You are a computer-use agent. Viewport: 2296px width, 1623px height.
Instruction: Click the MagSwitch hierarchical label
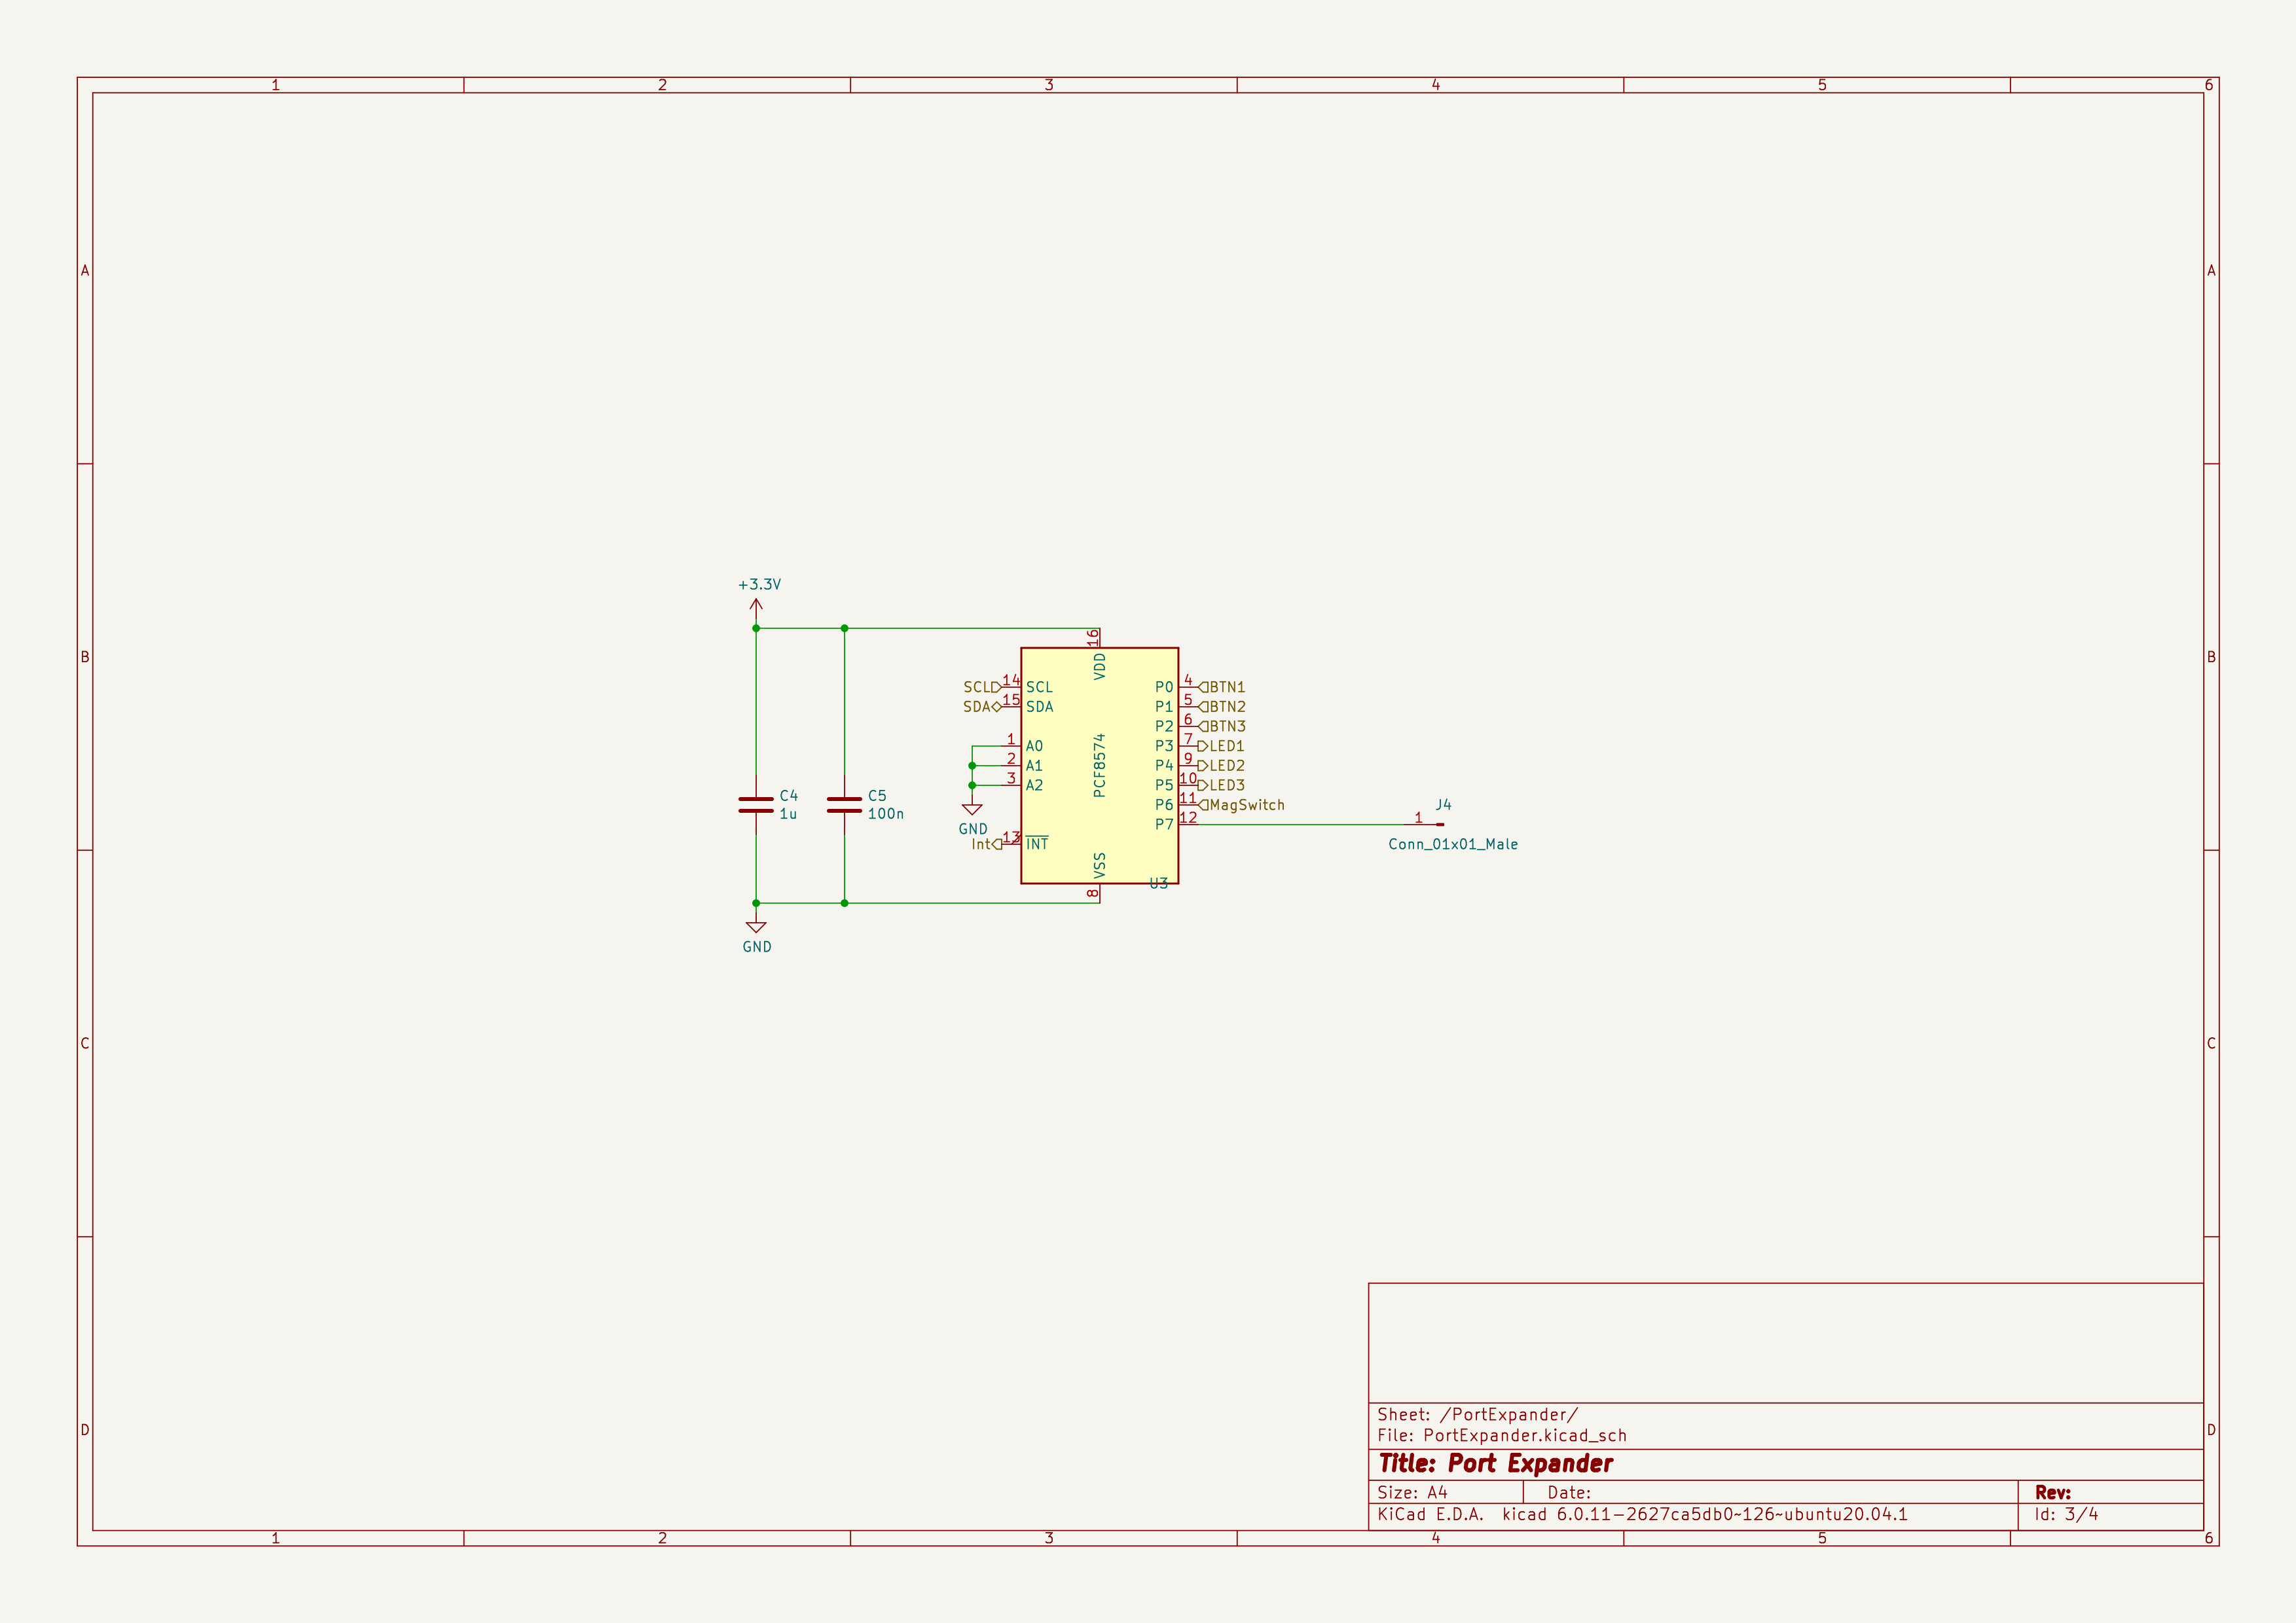(1241, 804)
